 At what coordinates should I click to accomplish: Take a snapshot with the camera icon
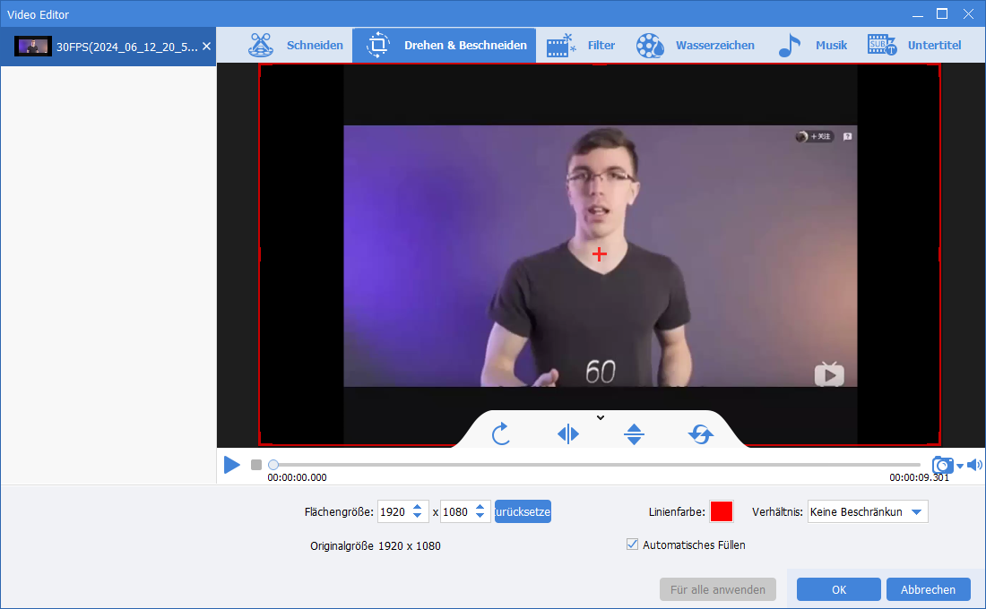(x=943, y=465)
